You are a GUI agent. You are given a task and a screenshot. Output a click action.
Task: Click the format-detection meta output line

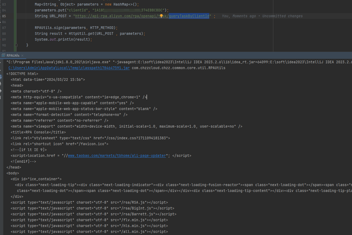(x=69, y=115)
